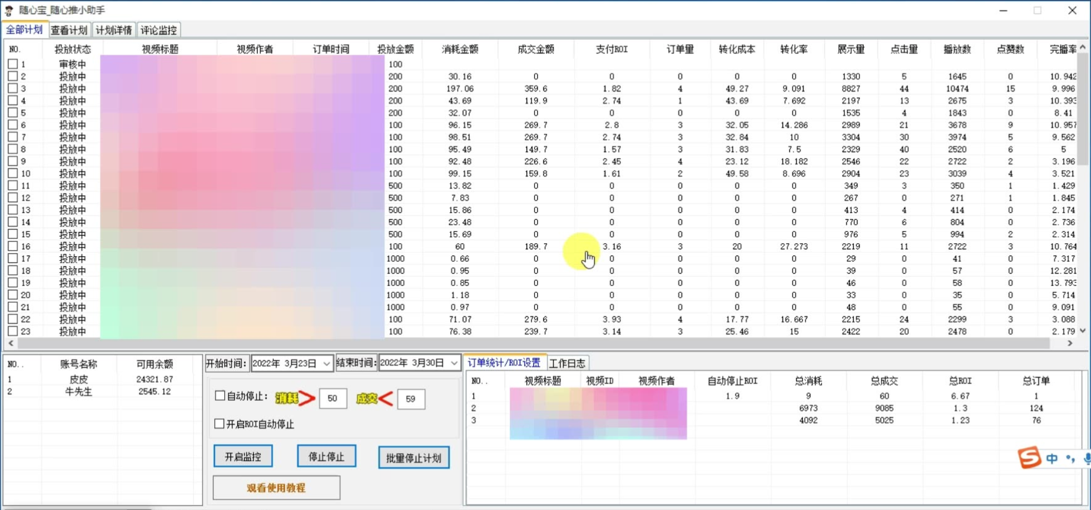The width and height of the screenshot is (1091, 510).
Task: Open the 结束时间 date dropdown
Action: click(x=454, y=363)
